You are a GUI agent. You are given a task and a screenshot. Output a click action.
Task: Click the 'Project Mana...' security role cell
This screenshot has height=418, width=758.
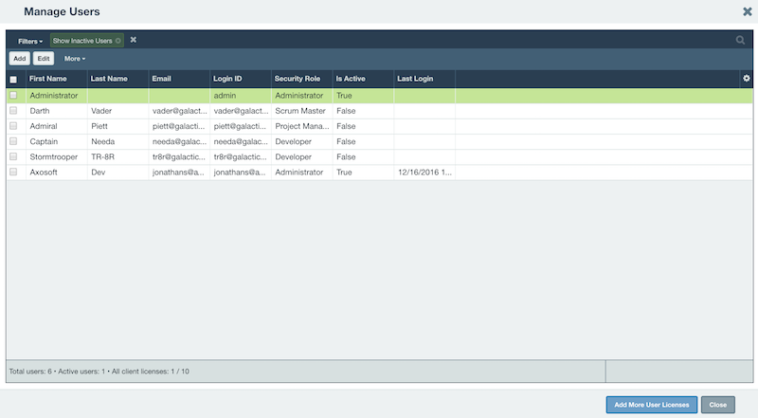pos(302,126)
